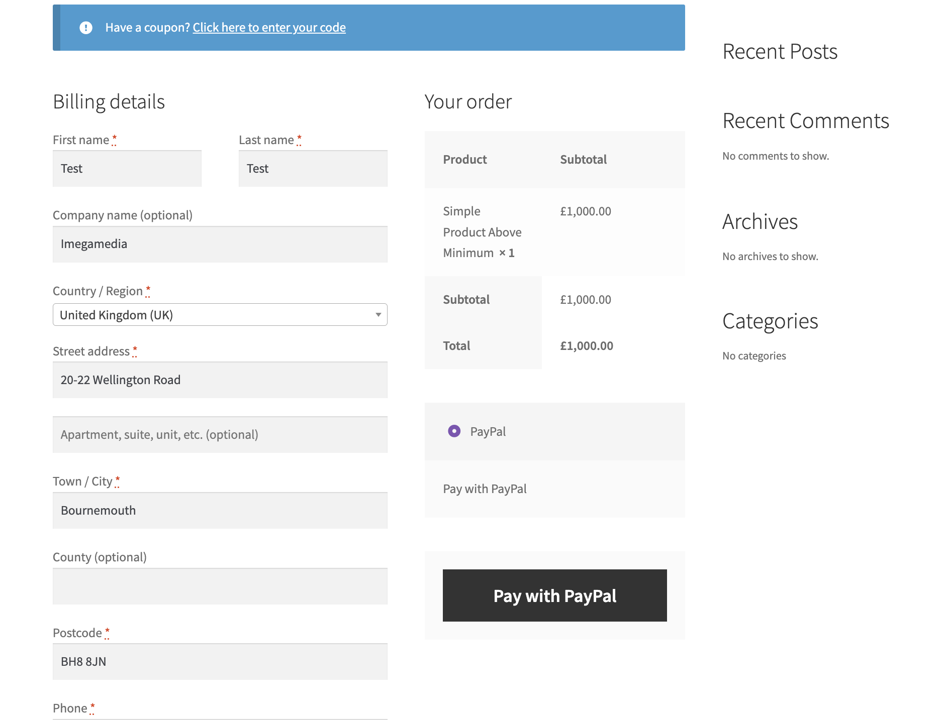This screenshot has width=945, height=720.
Task: Click the 'Pay with PayPal' description text
Action: [x=485, y=489]
